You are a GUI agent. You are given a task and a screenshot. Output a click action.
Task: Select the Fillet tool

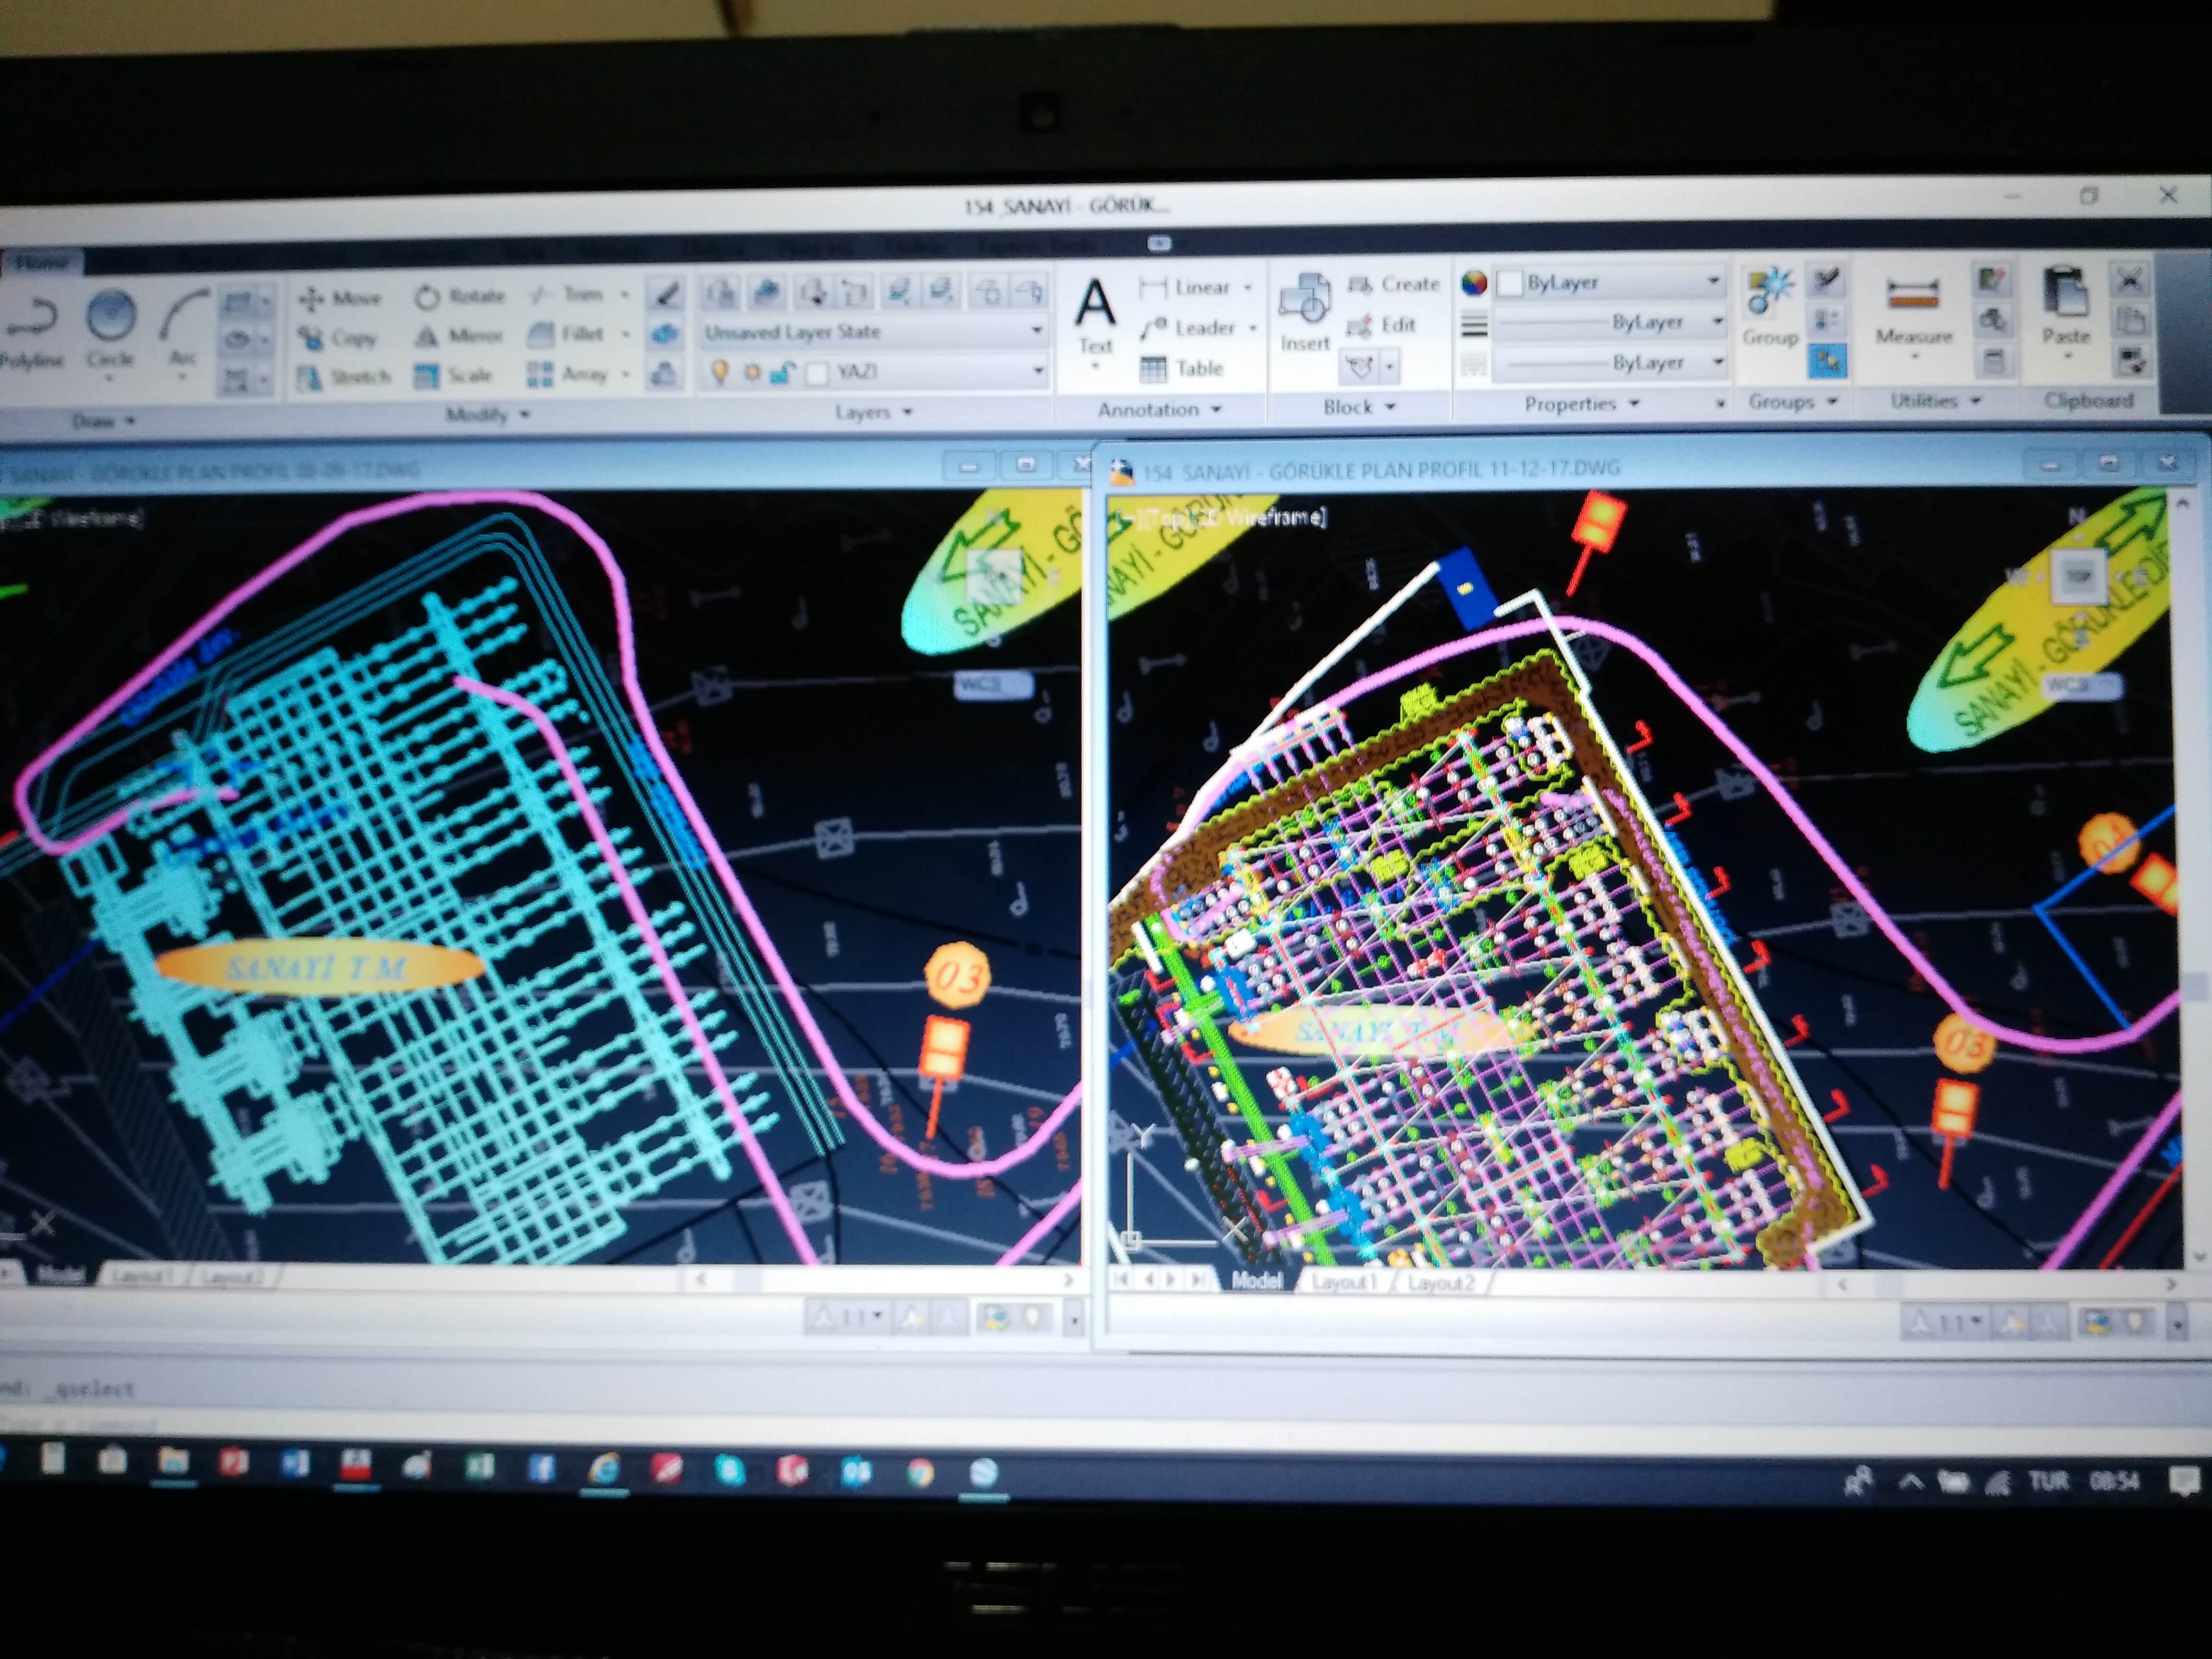(x=566, y=334)
